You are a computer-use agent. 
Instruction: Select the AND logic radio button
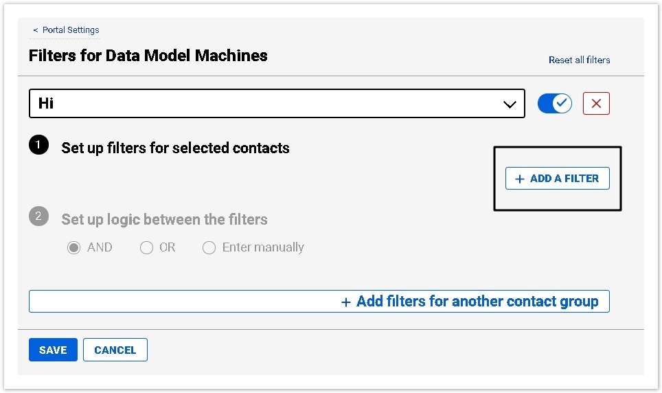coord(73,248)
